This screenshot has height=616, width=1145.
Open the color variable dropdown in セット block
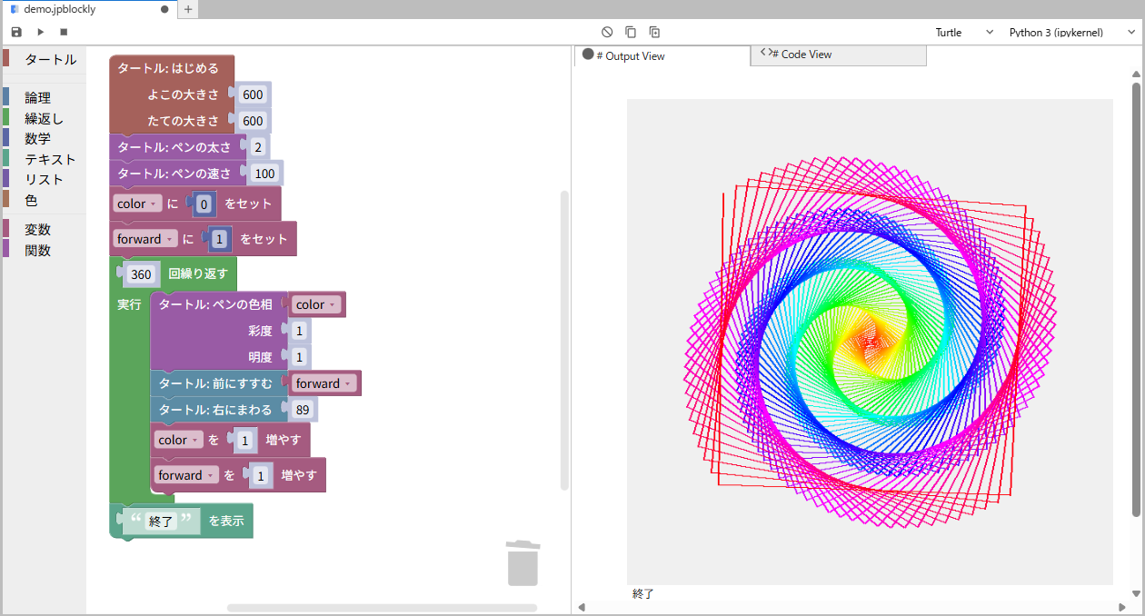[x=136, y=203]
